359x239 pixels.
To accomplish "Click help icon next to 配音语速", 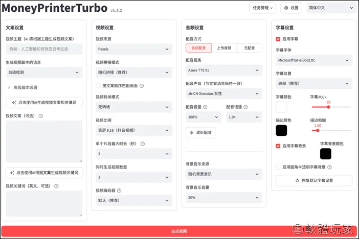I will point(245,107).
